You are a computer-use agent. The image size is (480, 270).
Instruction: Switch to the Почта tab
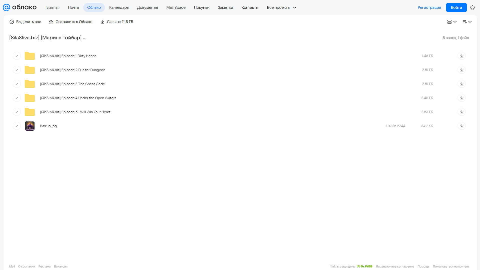point(73,8)
